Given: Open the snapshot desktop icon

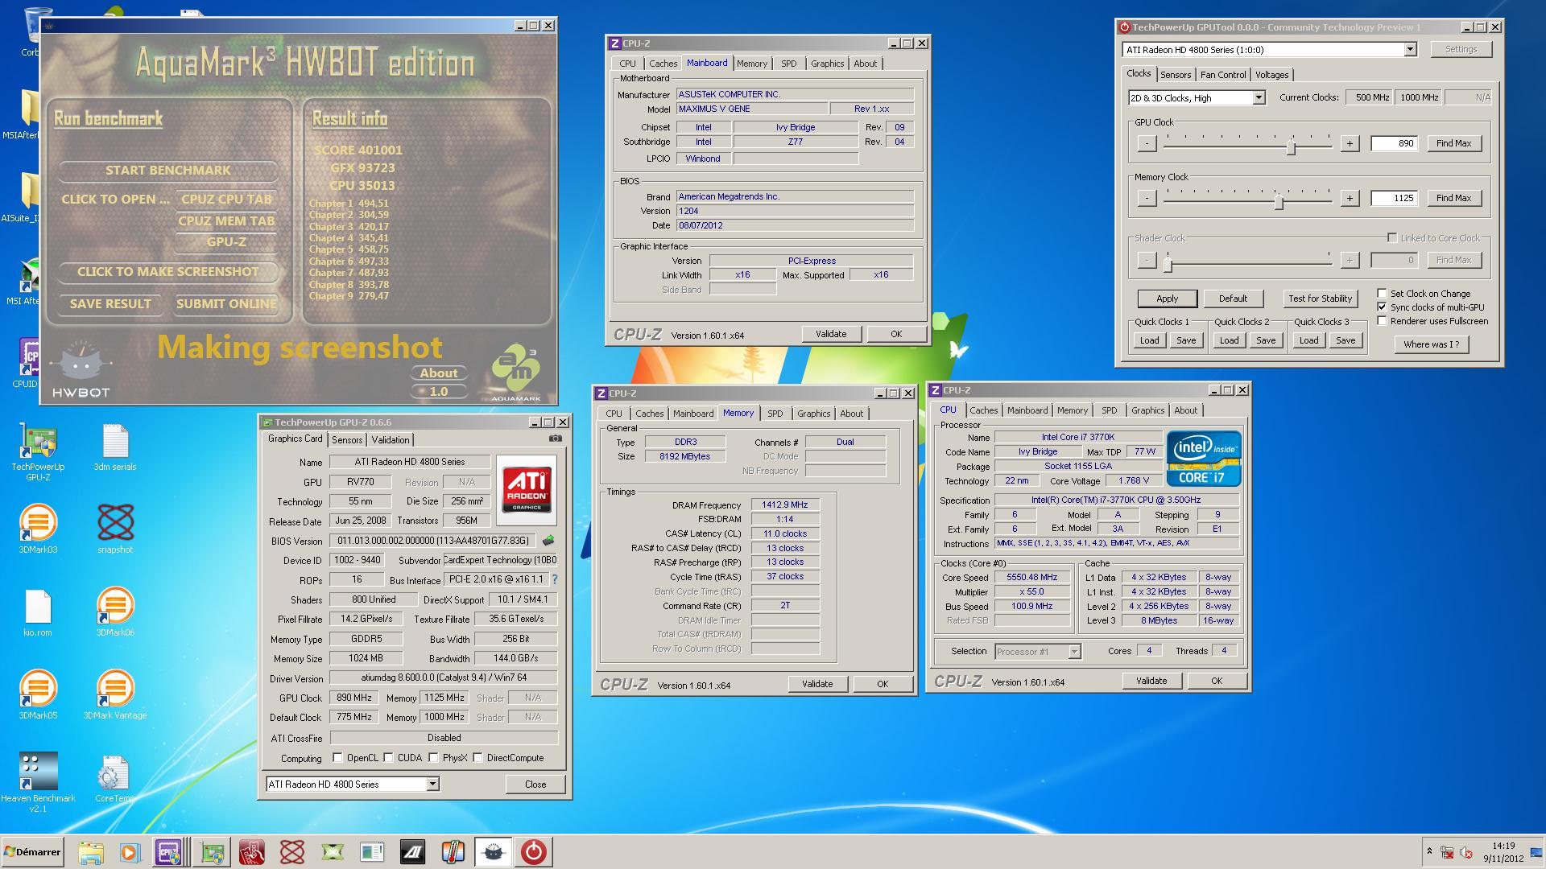Looking at the screenshot, I should coord(115,529).
